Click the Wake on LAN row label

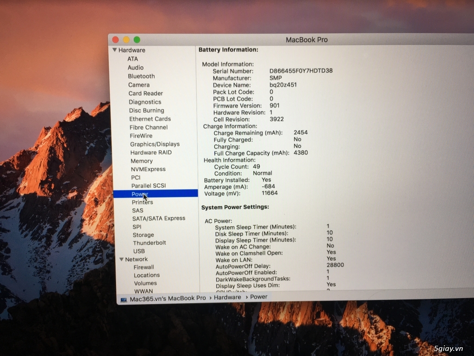[234, 261]
